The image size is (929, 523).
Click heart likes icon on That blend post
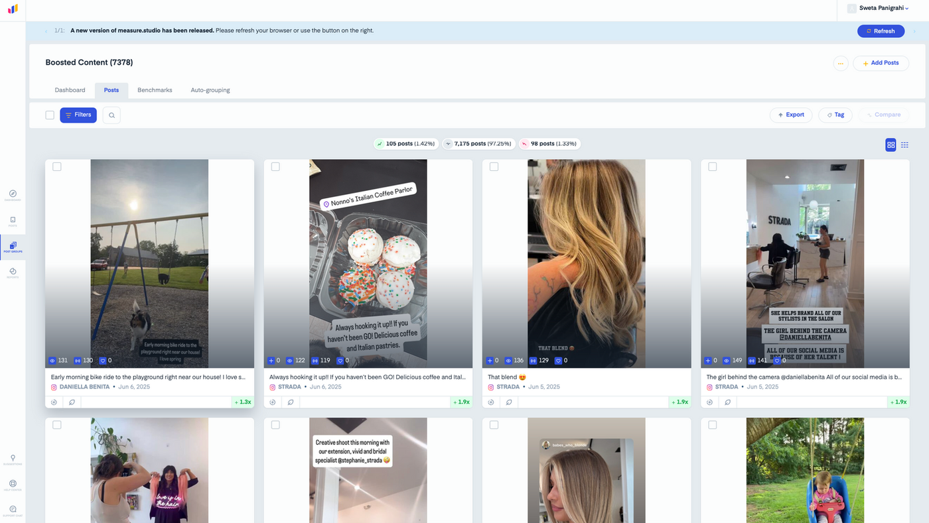(x=559, y=361)
